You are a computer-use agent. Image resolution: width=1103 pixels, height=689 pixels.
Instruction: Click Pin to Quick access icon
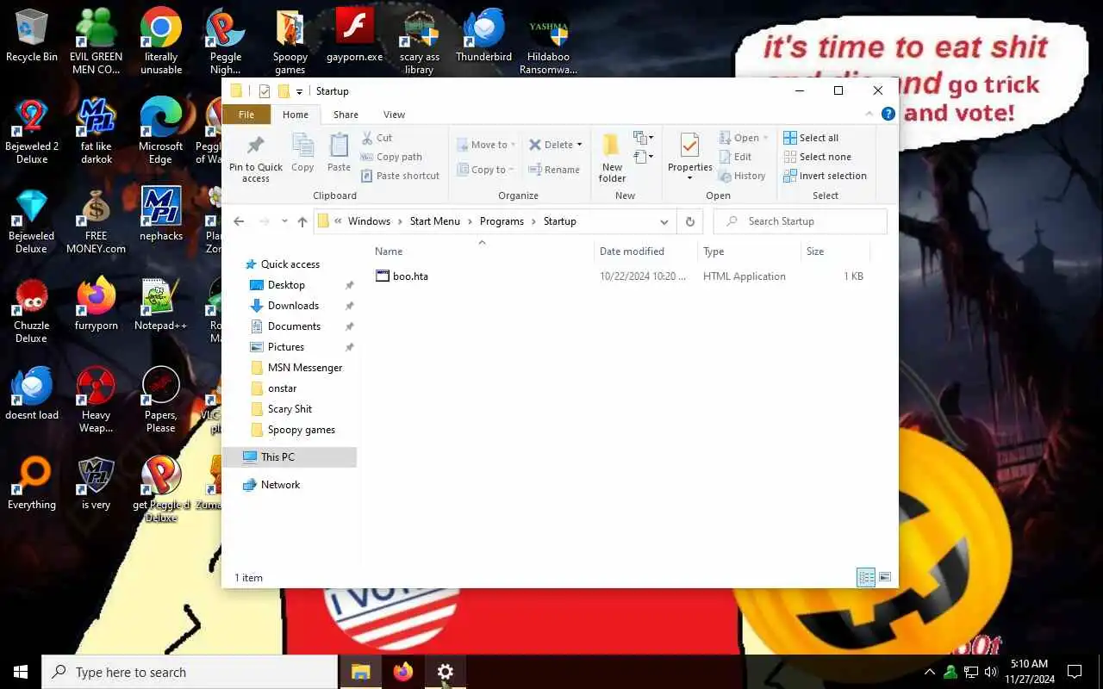pyautogui.click(x=255, y=159)
